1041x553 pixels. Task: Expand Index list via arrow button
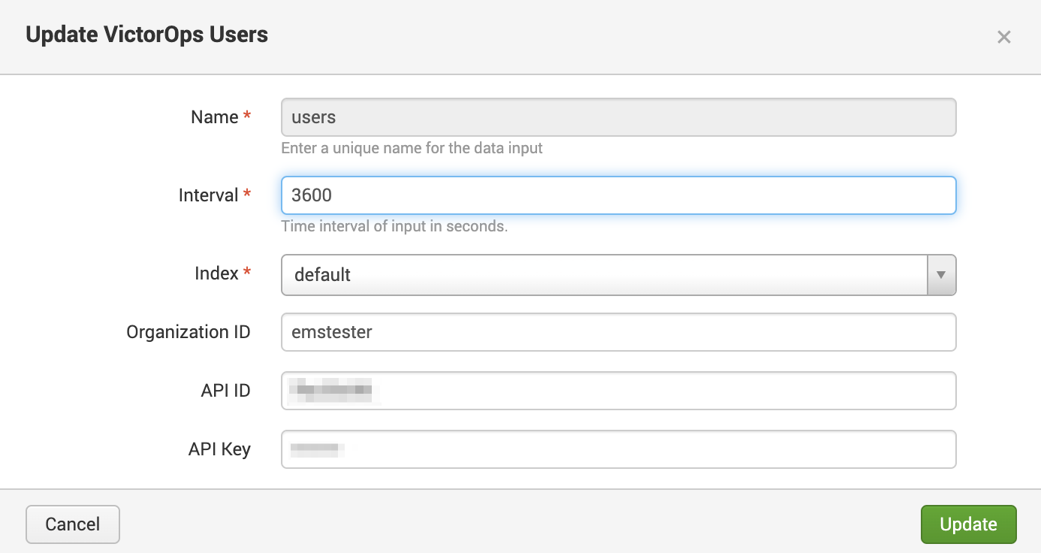[941, 274]
